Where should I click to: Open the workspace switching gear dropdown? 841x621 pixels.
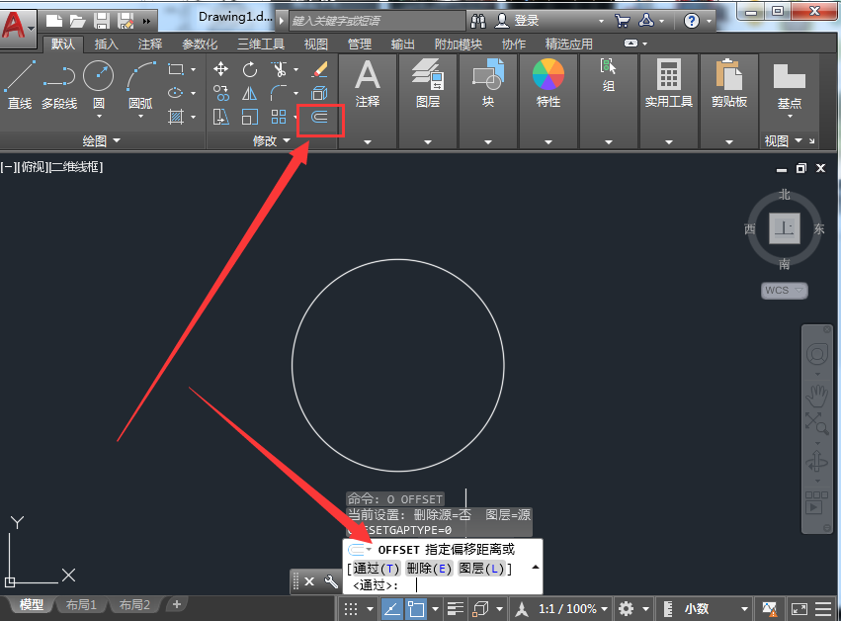tap(633, 609)
